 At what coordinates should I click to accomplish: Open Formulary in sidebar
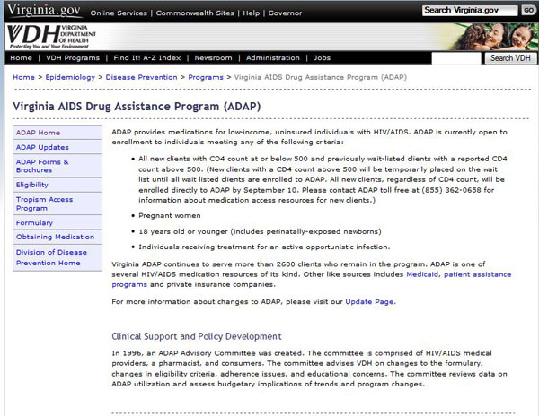click(x=57, y=222)
